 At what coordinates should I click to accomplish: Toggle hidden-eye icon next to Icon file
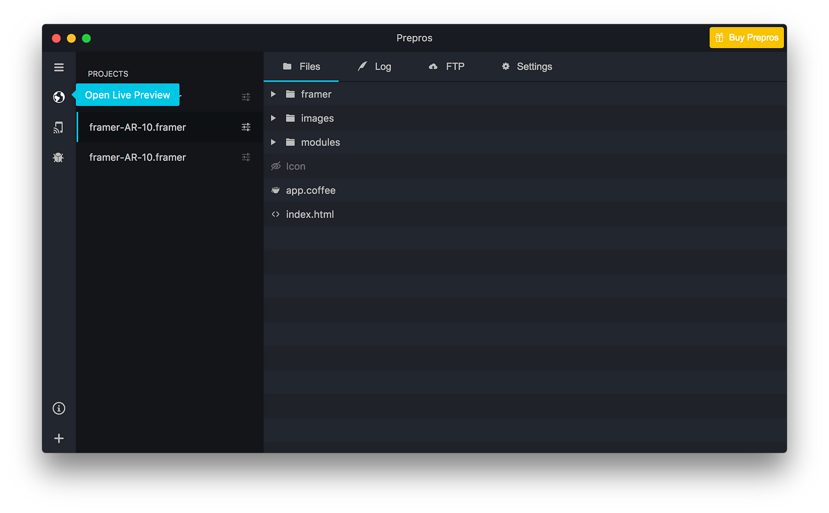[x=276, y=166]
